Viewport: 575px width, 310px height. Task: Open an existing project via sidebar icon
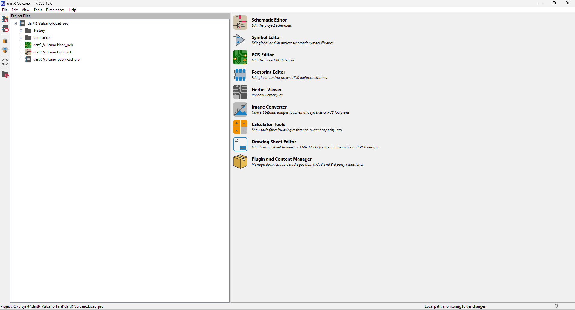pos(5,29)
